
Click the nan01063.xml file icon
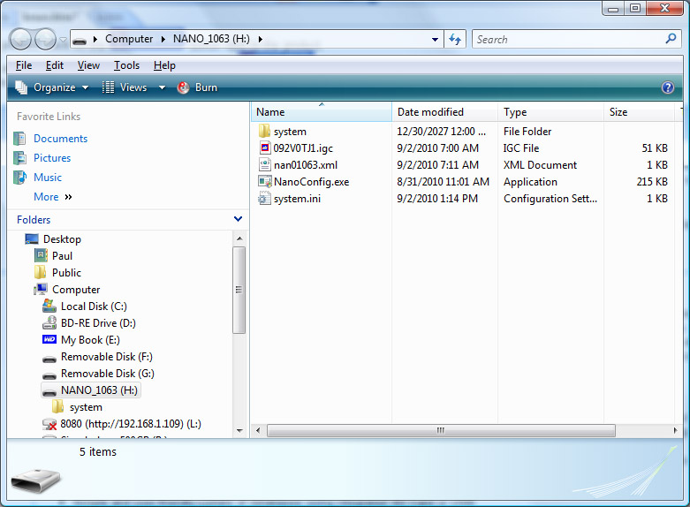[264, 164]
